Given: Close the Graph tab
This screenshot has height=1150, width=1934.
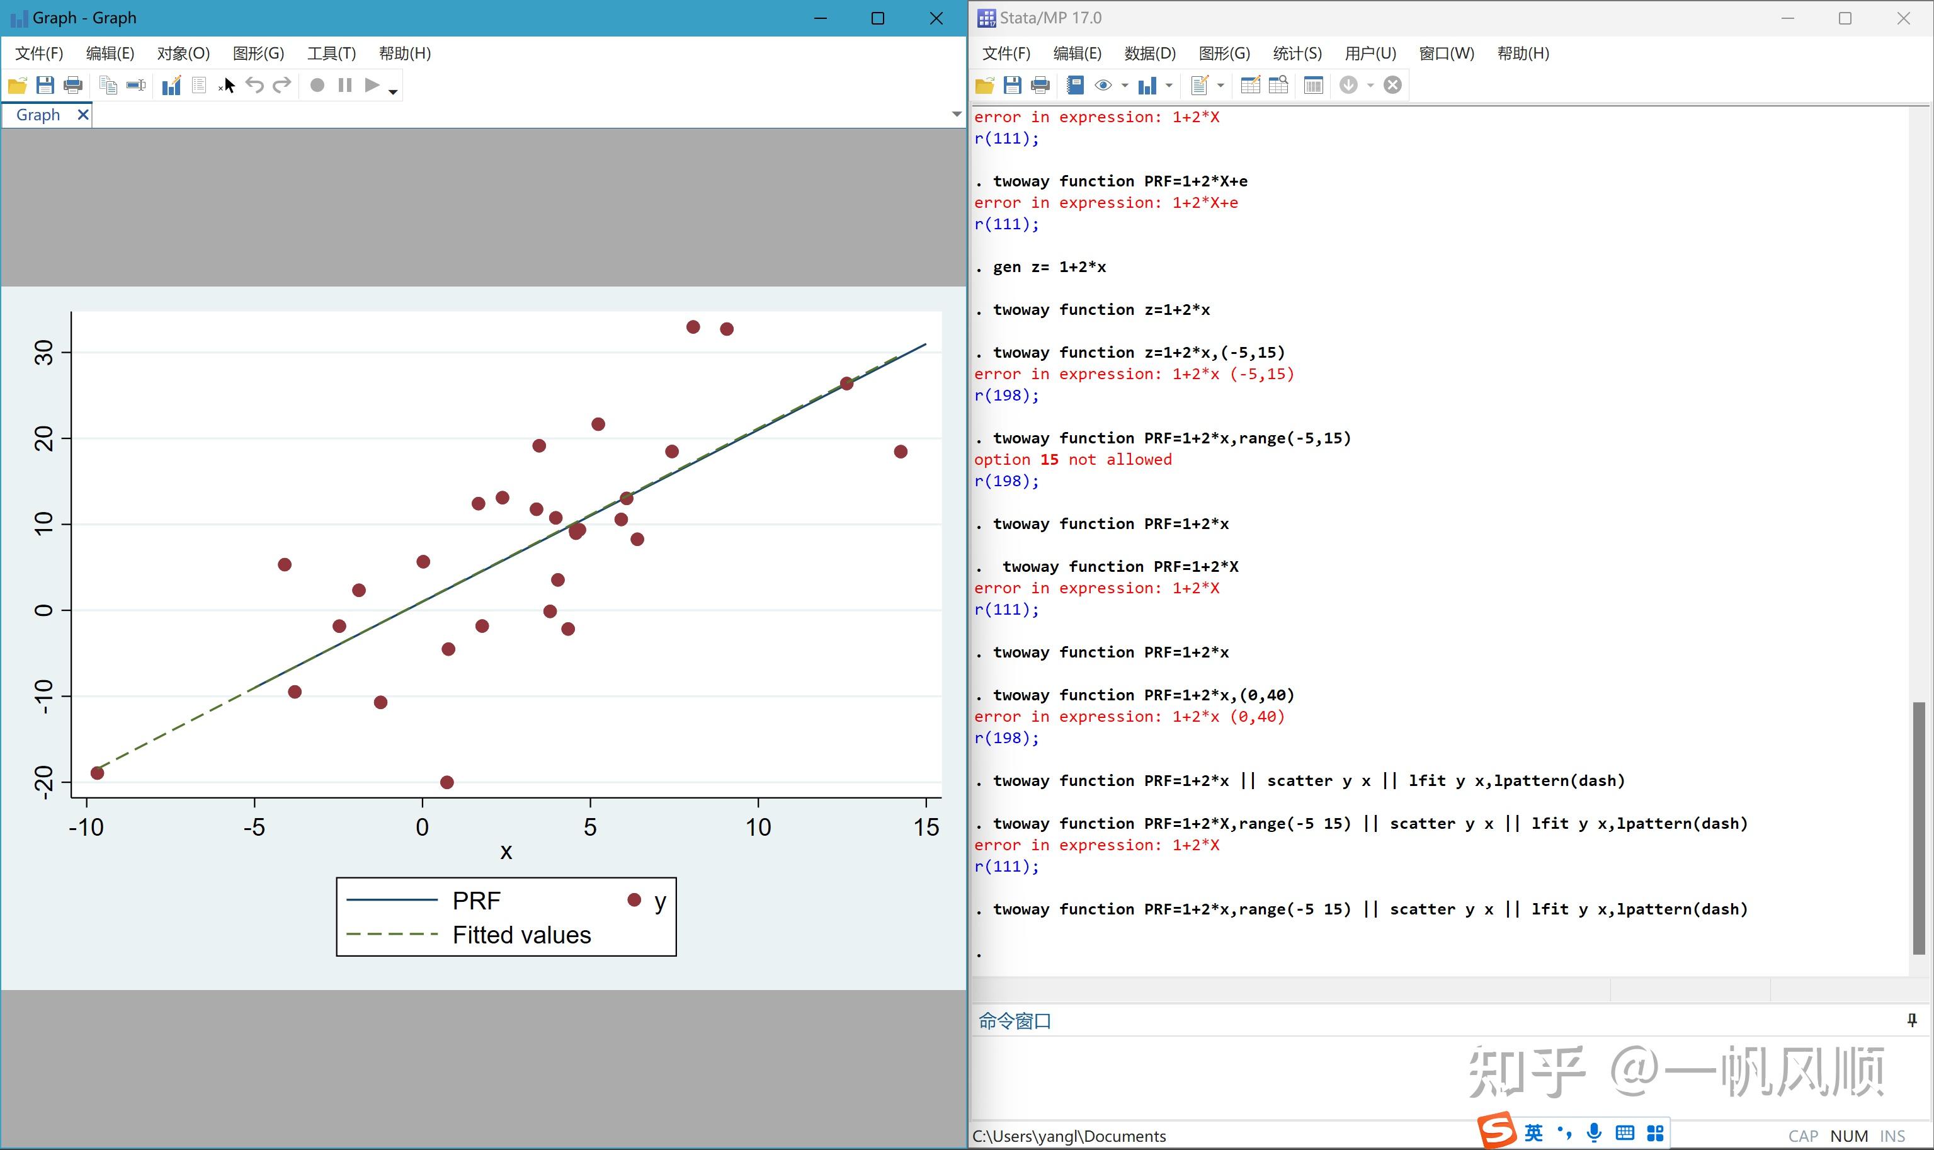Looking at the screenshot, I should [83, 115].
